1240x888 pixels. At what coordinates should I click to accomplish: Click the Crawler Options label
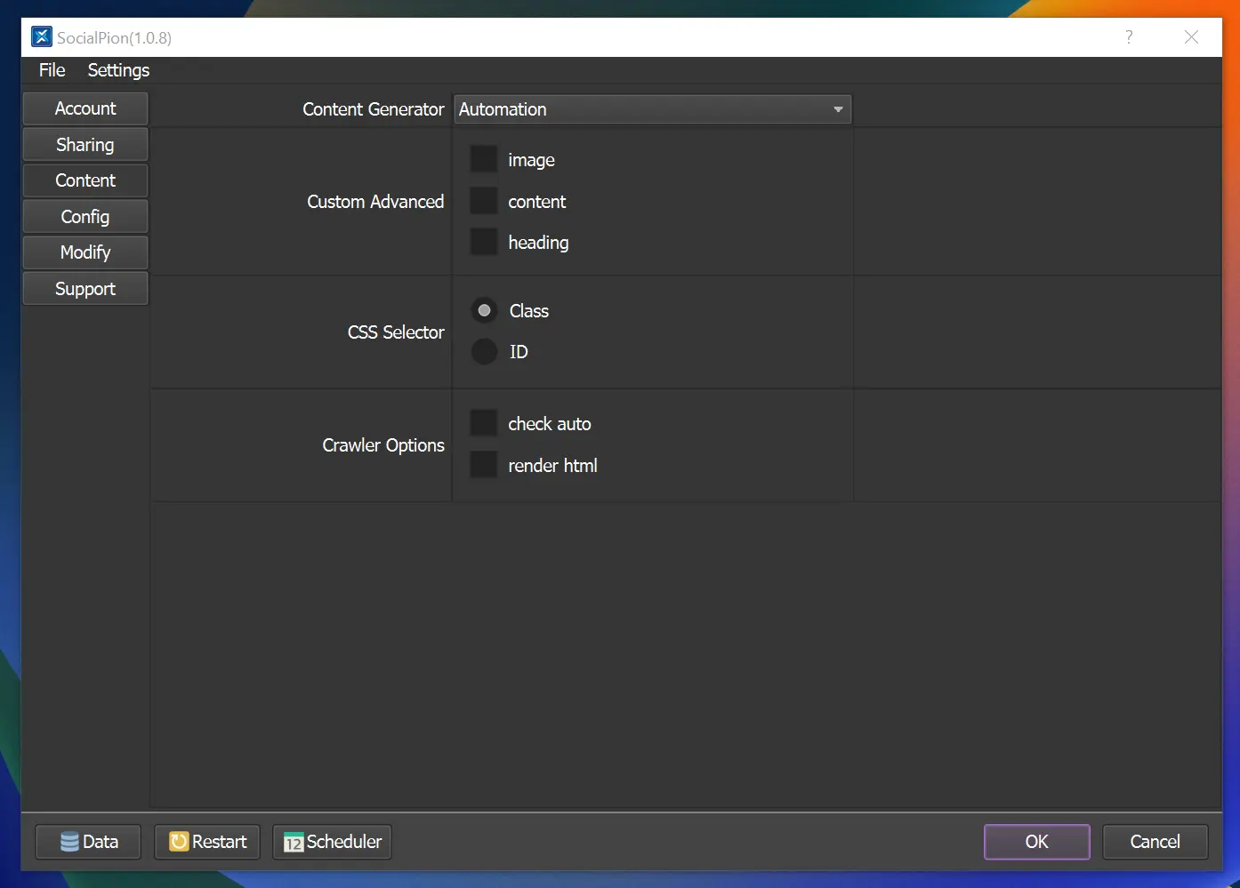(383, 445)
